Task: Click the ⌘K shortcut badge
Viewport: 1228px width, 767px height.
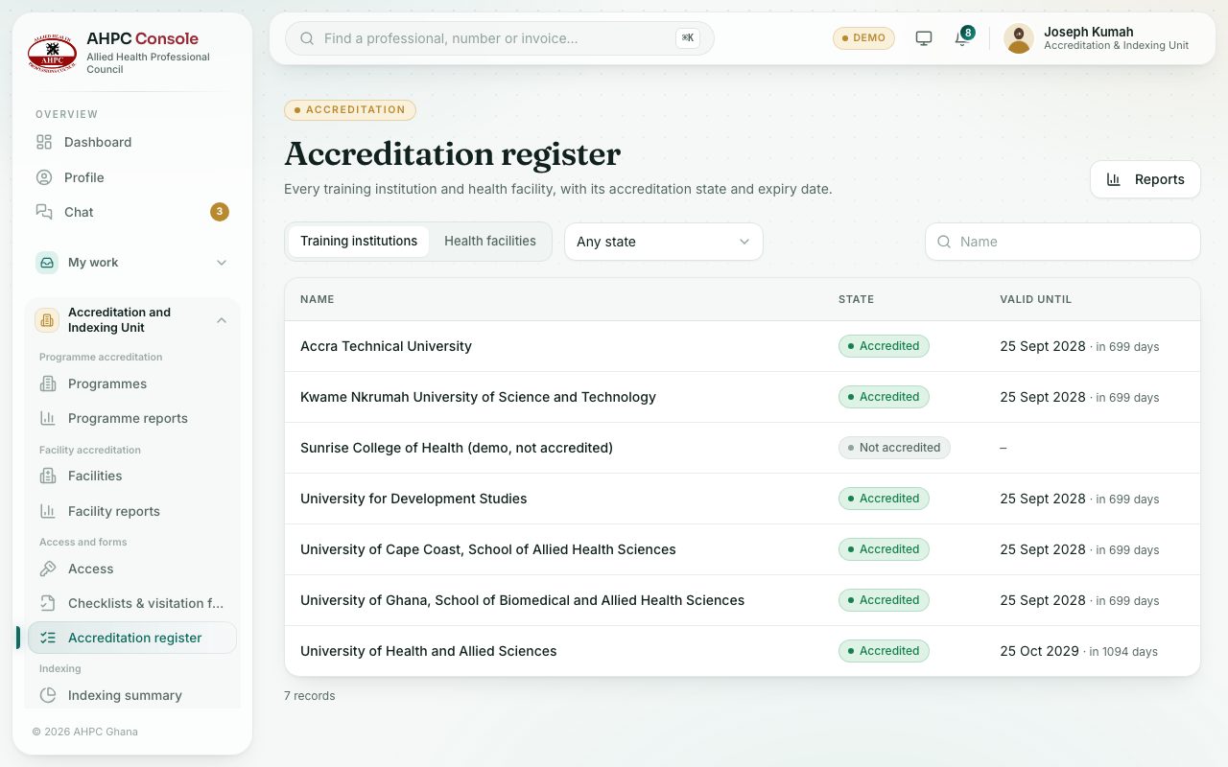Action: click(688, 38)
